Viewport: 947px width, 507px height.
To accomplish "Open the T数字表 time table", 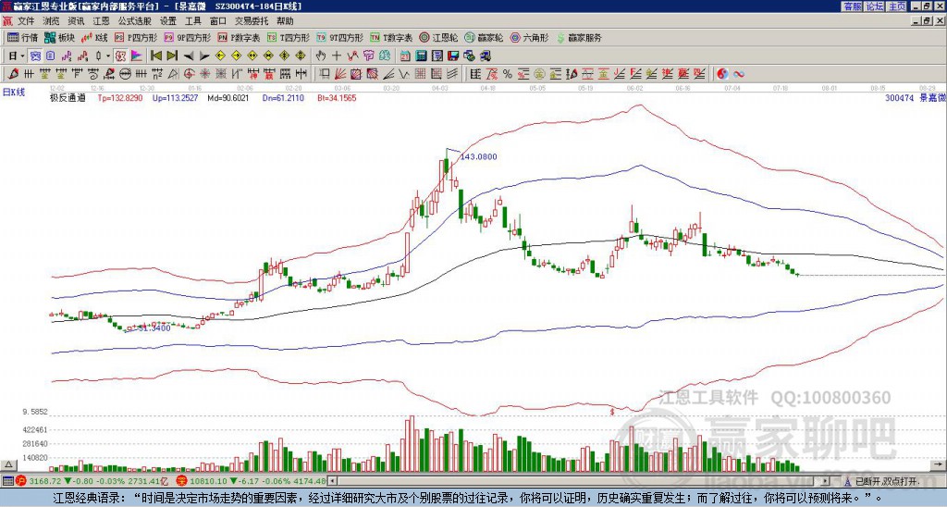I will point(391,37).
